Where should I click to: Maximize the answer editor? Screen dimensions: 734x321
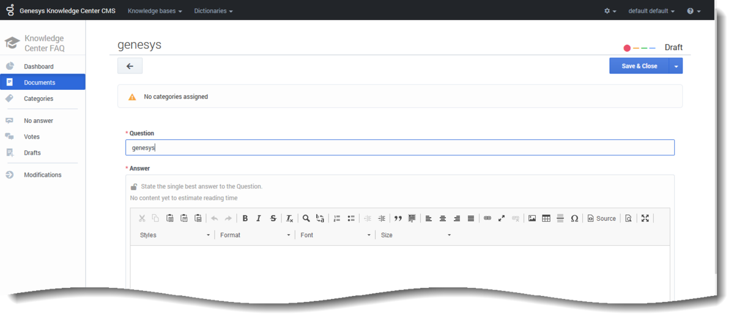coord(645,218)
